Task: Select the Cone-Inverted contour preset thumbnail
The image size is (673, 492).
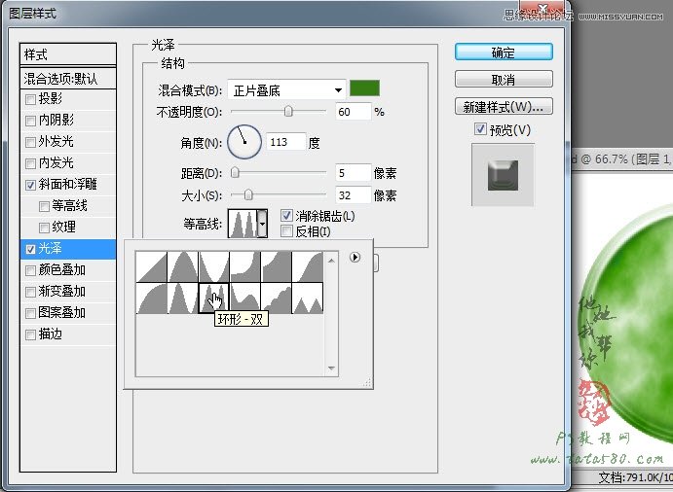Action: point(213,266)
